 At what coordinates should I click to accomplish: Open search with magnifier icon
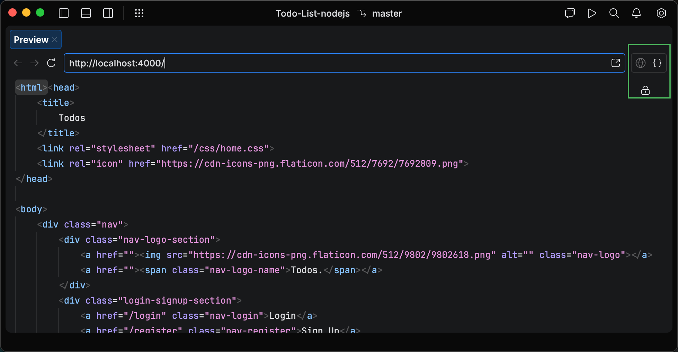click(x=614, y=13)
